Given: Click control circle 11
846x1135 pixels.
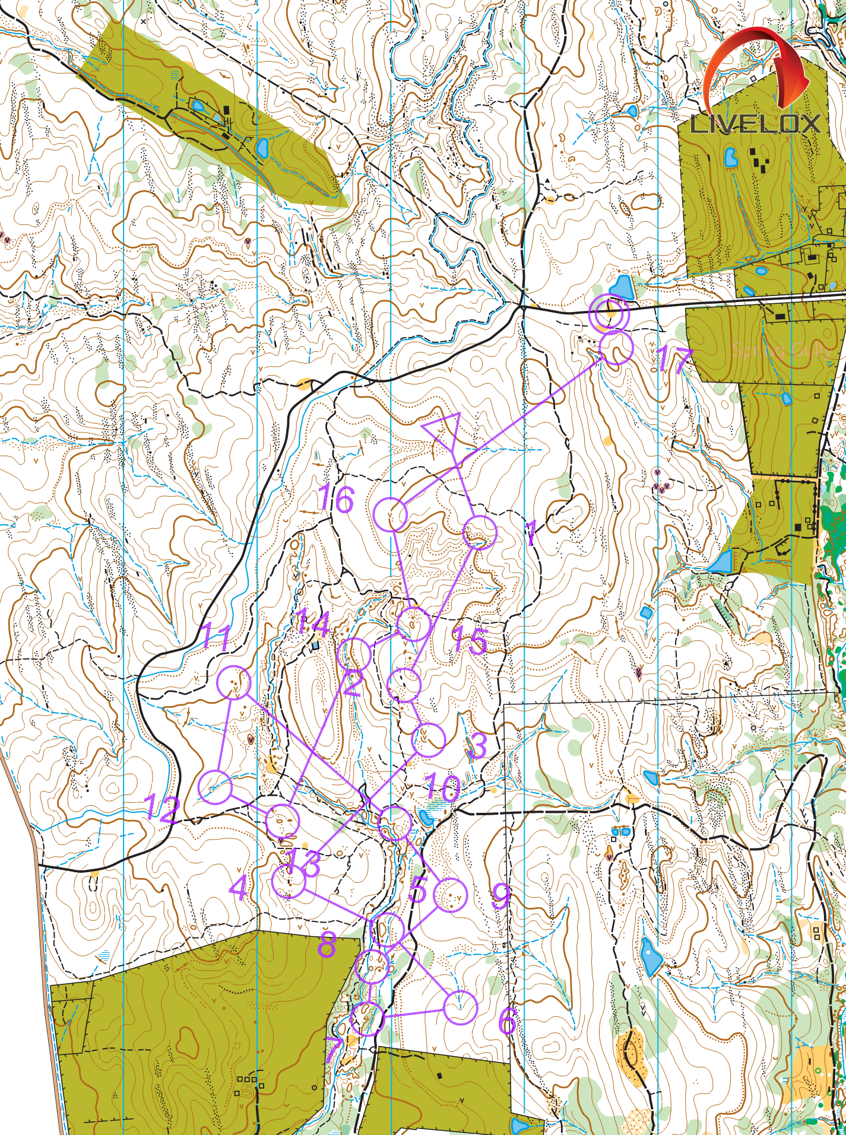Looking at the screenshot, I should [x=233, y=682].
